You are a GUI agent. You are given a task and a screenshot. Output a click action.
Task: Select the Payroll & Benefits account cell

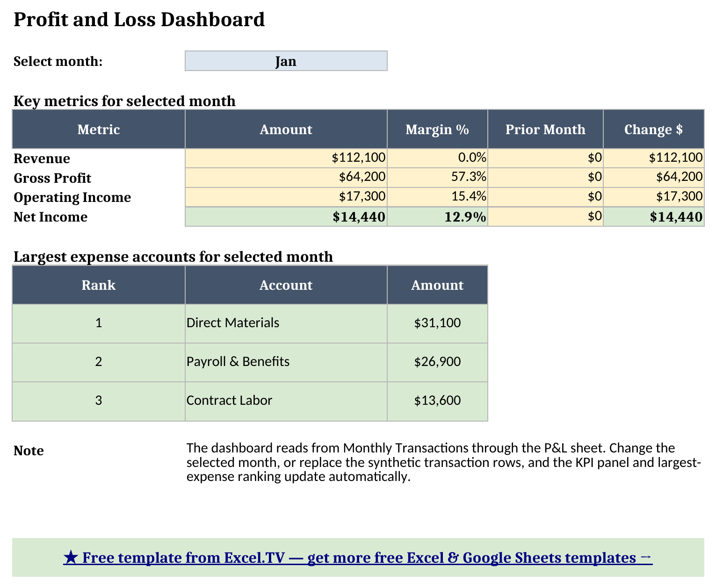[x=286, y=362]
